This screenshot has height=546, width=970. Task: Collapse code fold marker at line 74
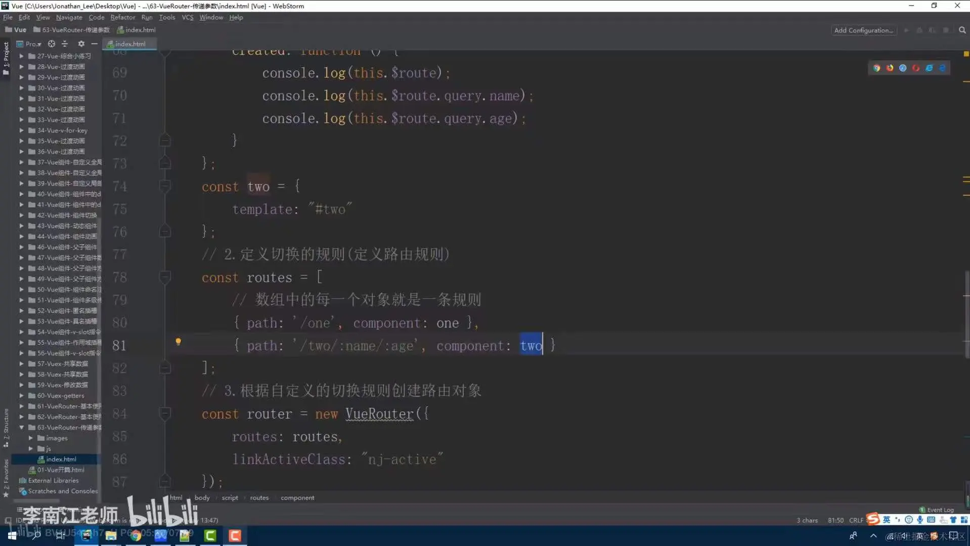[165, 186]
